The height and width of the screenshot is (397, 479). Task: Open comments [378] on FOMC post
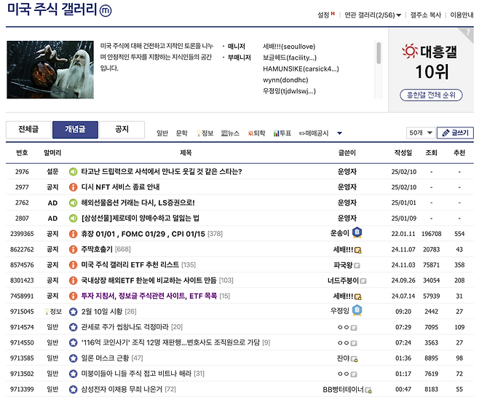[x=215, y=234]
